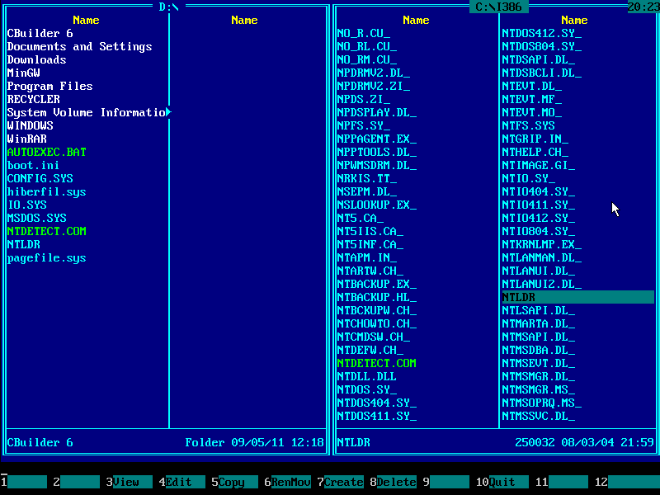Select the NO_R.CU_ file
Image resolution: width=660 pixels, height=495 pixels.
coord(363,33)
